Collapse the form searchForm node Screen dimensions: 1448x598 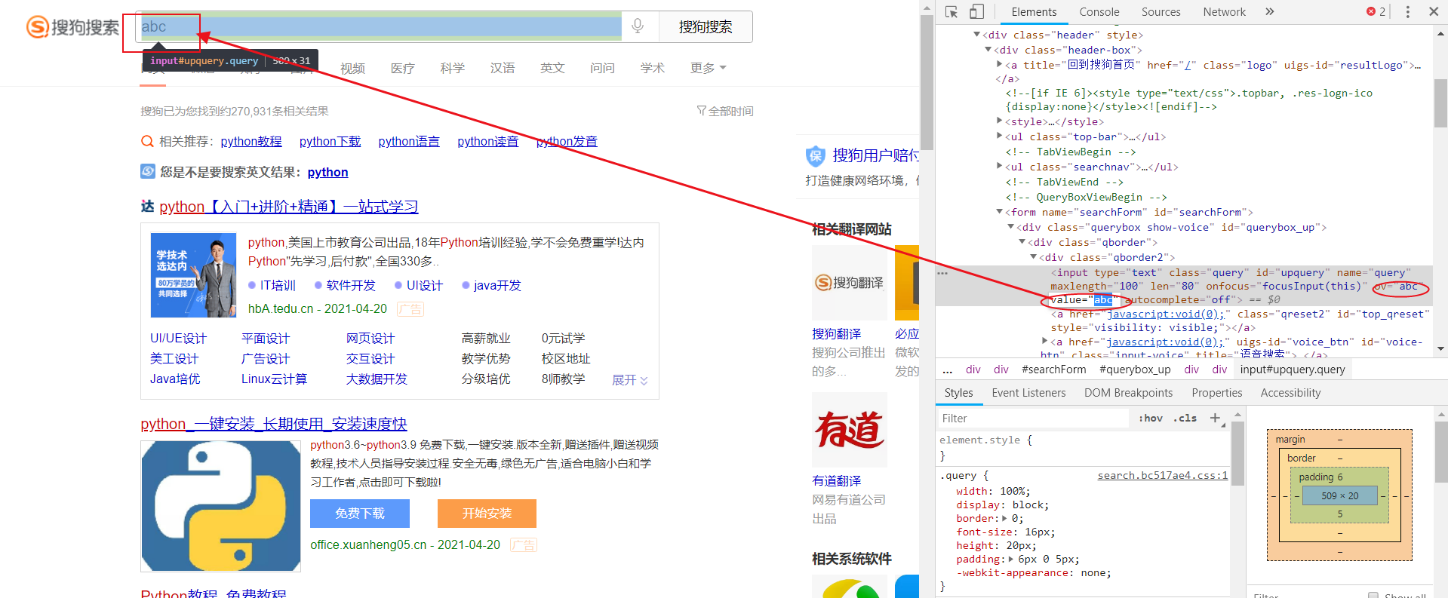[x=999, y=212]
